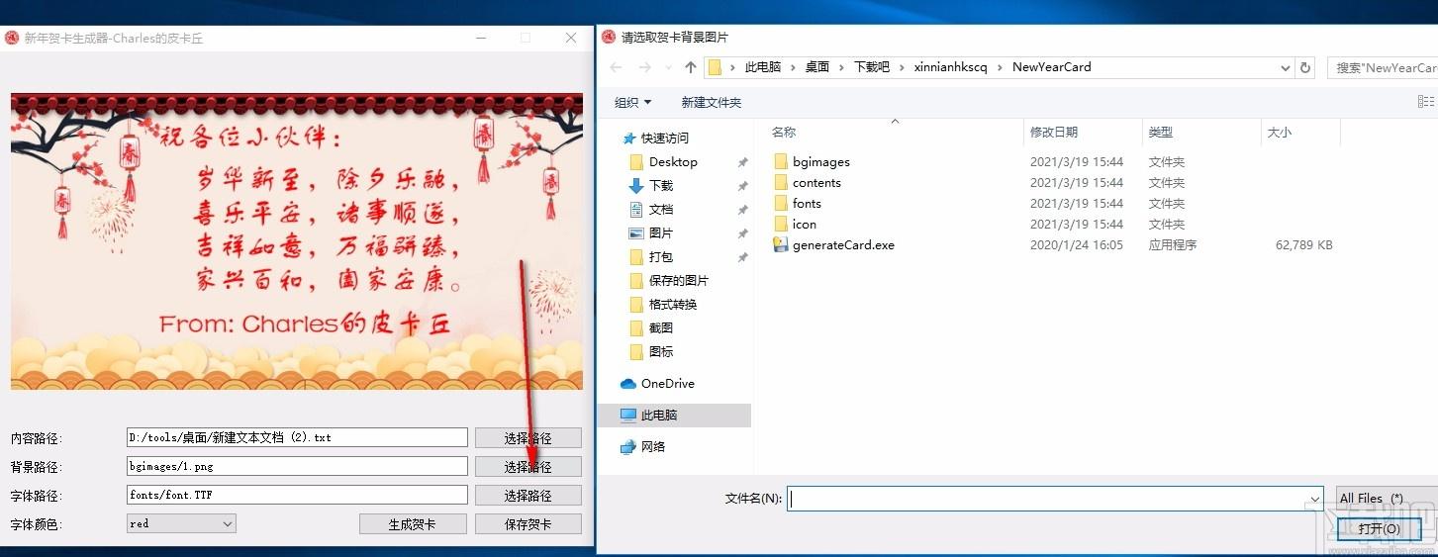
Task: Click the OneDrive cloud icon in sidebar
Action: coord(627,384)
